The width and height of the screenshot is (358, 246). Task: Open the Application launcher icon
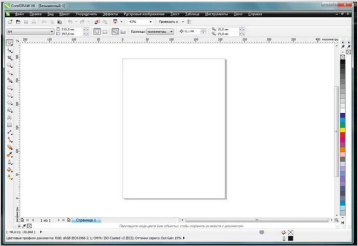(x=115, y=22)
